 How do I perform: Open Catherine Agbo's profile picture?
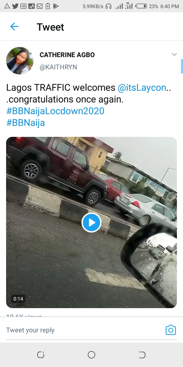pos(20,61)
